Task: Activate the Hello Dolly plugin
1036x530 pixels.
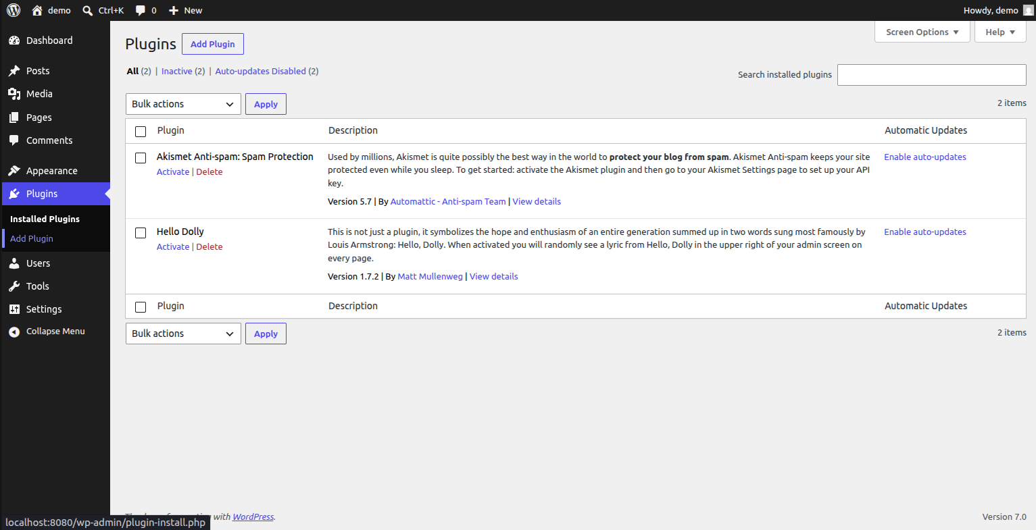Action: [173, 246]
